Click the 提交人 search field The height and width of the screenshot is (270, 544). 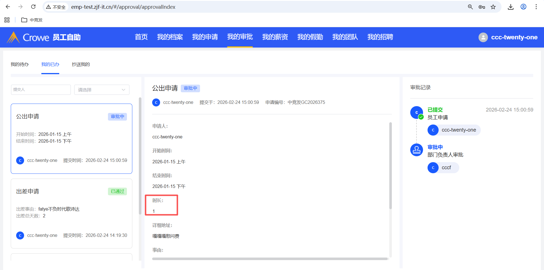41,90
